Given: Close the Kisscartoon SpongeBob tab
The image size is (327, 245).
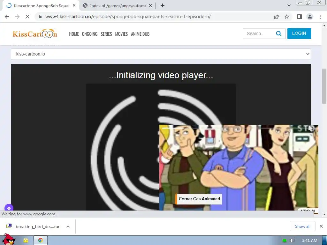Looking at the screenshot, I should pos(74,6).
